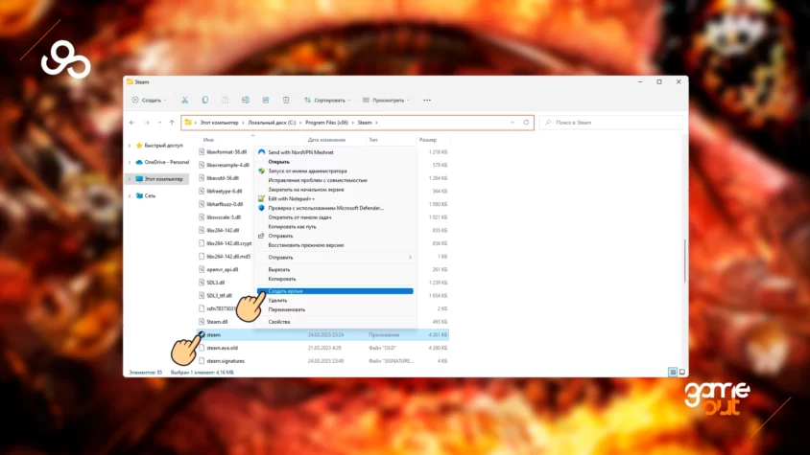The height and width of the screenshot is (455, 810).
Task: Sort by the Размер column header
Action: (x=428, y=140)
